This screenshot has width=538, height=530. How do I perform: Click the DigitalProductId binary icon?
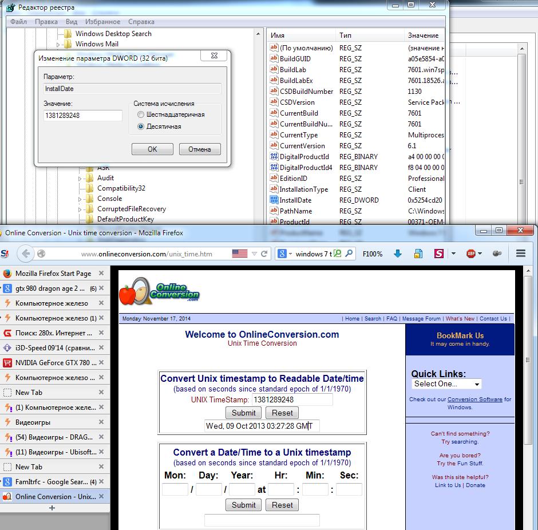click(x=274, y=156)
